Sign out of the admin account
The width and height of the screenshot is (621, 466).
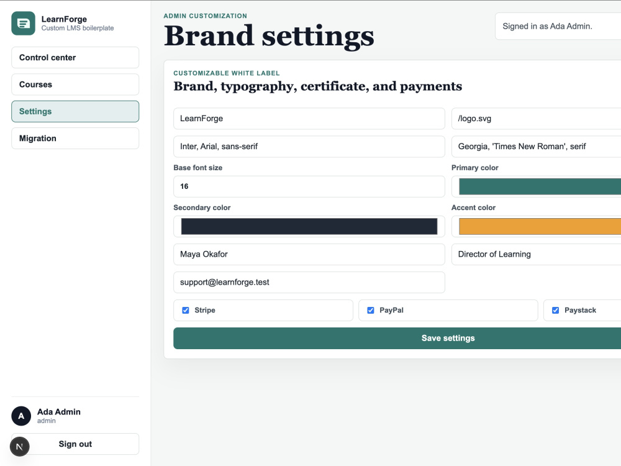[x=75, y=444]
